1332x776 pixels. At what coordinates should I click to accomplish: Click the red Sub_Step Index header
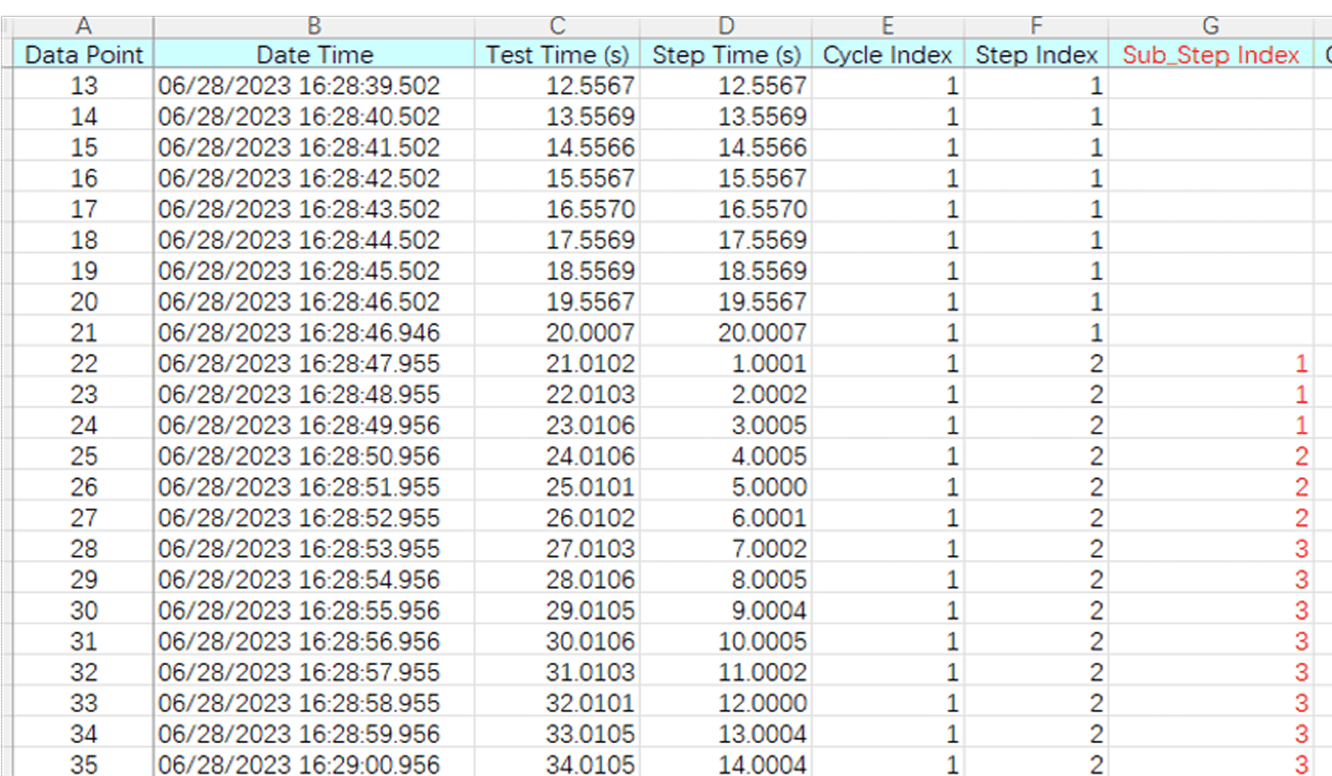point(1211,55)
